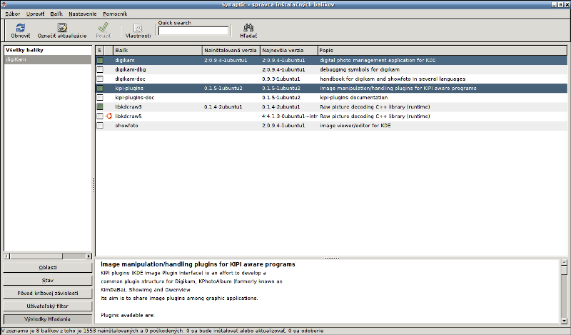Open Vlastnosti properties icon
The image size is (571, 335).
pyautogui.click(x=138, y=28)
